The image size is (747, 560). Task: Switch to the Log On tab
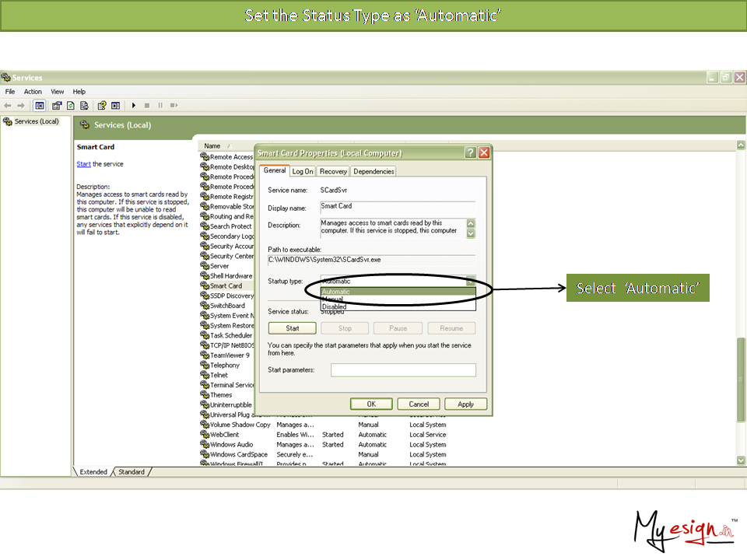click(x=303, y=171)
